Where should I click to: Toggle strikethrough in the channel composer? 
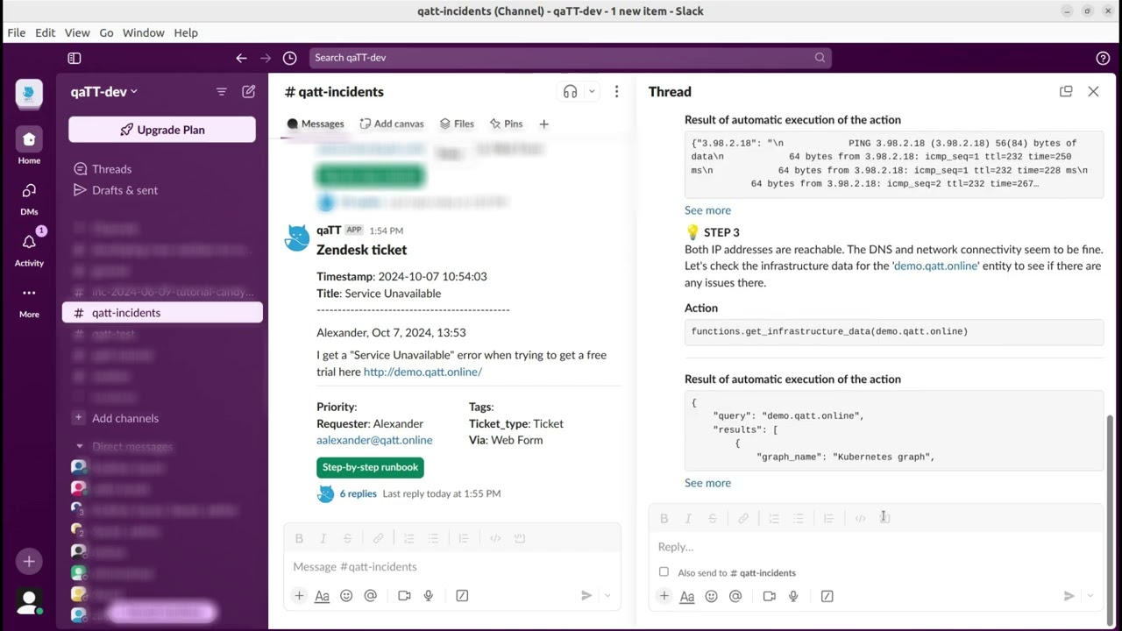coord(347,538)
